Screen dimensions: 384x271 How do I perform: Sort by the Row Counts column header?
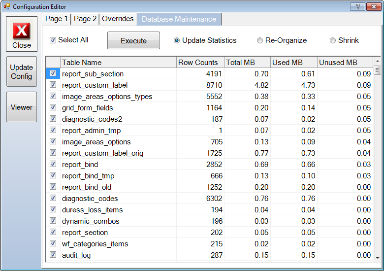tap(200, 63)
